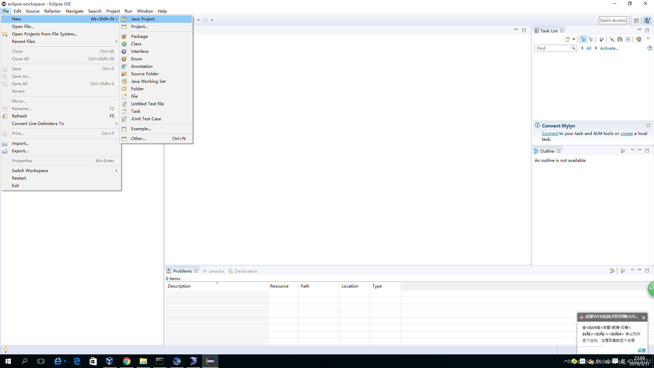Click New Task icon in Task List
This screenshot has width=654, height=368.
tap(567, 39)
